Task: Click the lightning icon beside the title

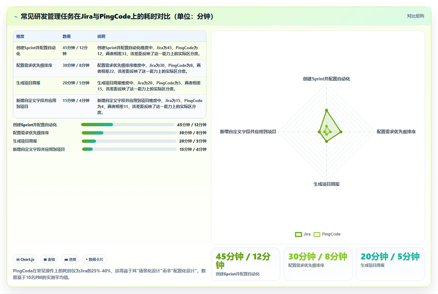Action: (16, 17)
